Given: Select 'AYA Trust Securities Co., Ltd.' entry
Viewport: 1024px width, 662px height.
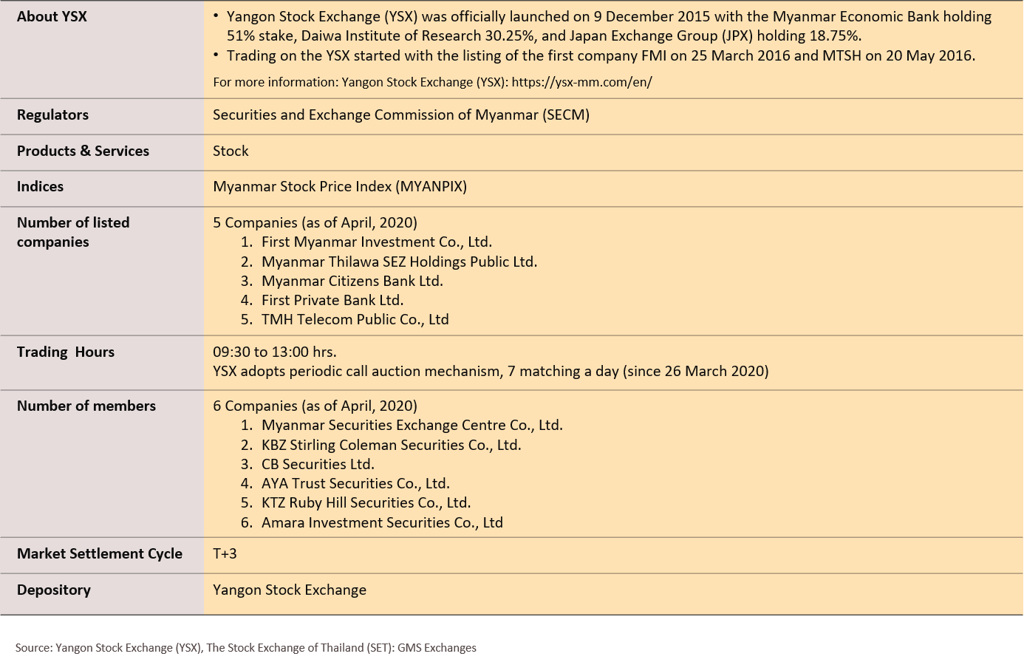Looking at the screenshot, I should point(355,483).
